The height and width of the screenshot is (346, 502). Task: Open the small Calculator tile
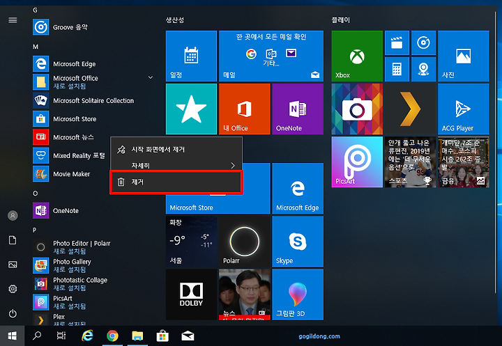[397, 69]
